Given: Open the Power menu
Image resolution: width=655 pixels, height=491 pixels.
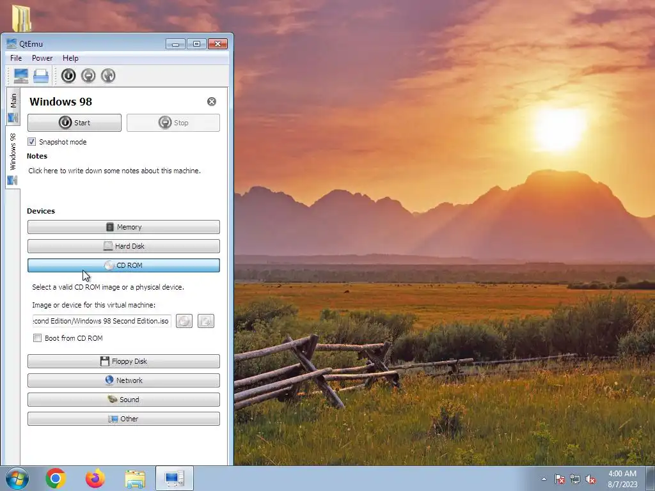Looking at the screenshot, I should pos(42,58).
